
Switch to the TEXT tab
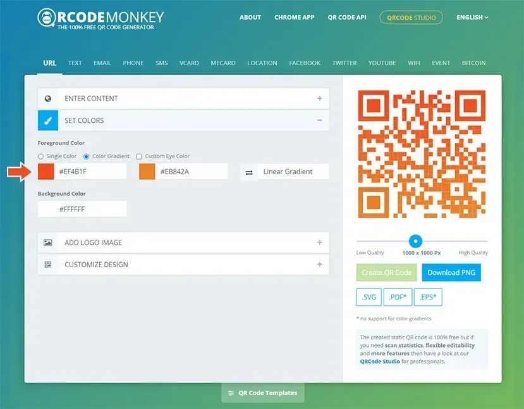pyautogui.click(x=75, y=63)
